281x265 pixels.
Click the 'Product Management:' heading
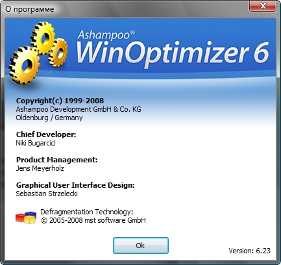57,160
